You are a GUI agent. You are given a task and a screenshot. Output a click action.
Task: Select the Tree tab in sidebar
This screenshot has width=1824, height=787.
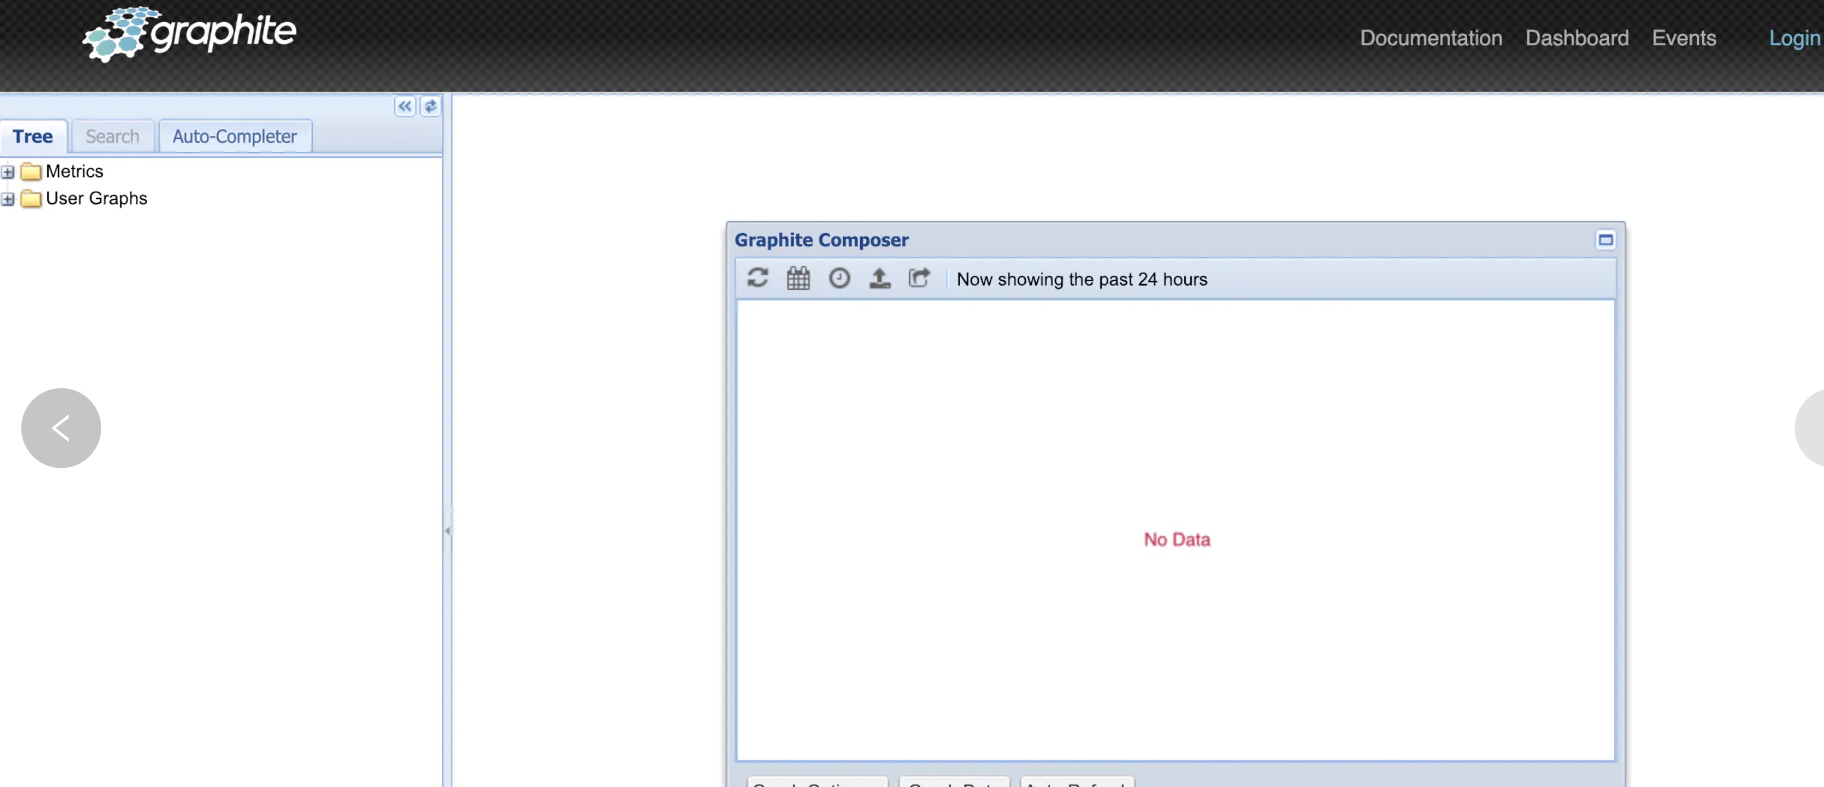pos(33,135)
